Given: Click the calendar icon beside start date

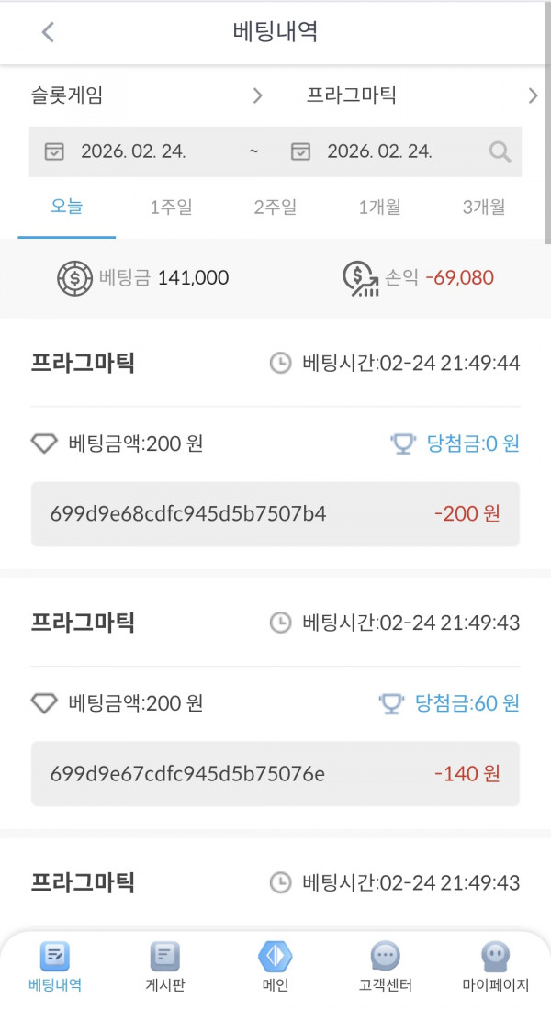Looking at the screenshot, I should pos(55,152).
